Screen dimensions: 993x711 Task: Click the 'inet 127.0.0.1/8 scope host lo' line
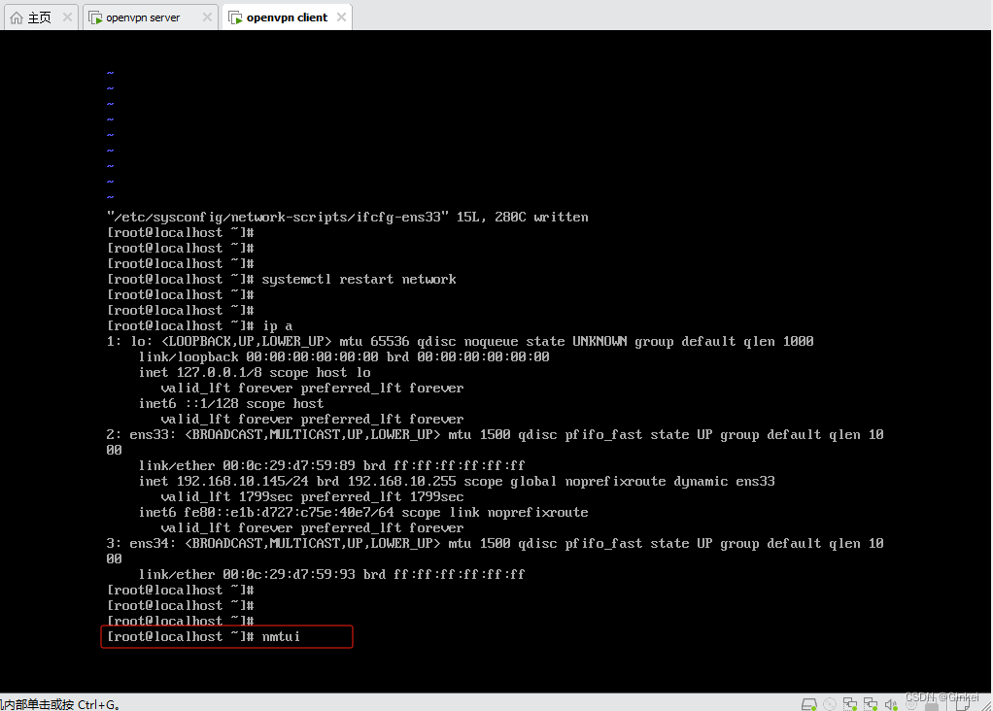pos(255,372)
